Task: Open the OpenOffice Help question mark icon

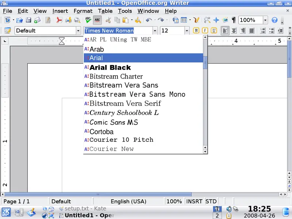Action: tap(274, 20)
